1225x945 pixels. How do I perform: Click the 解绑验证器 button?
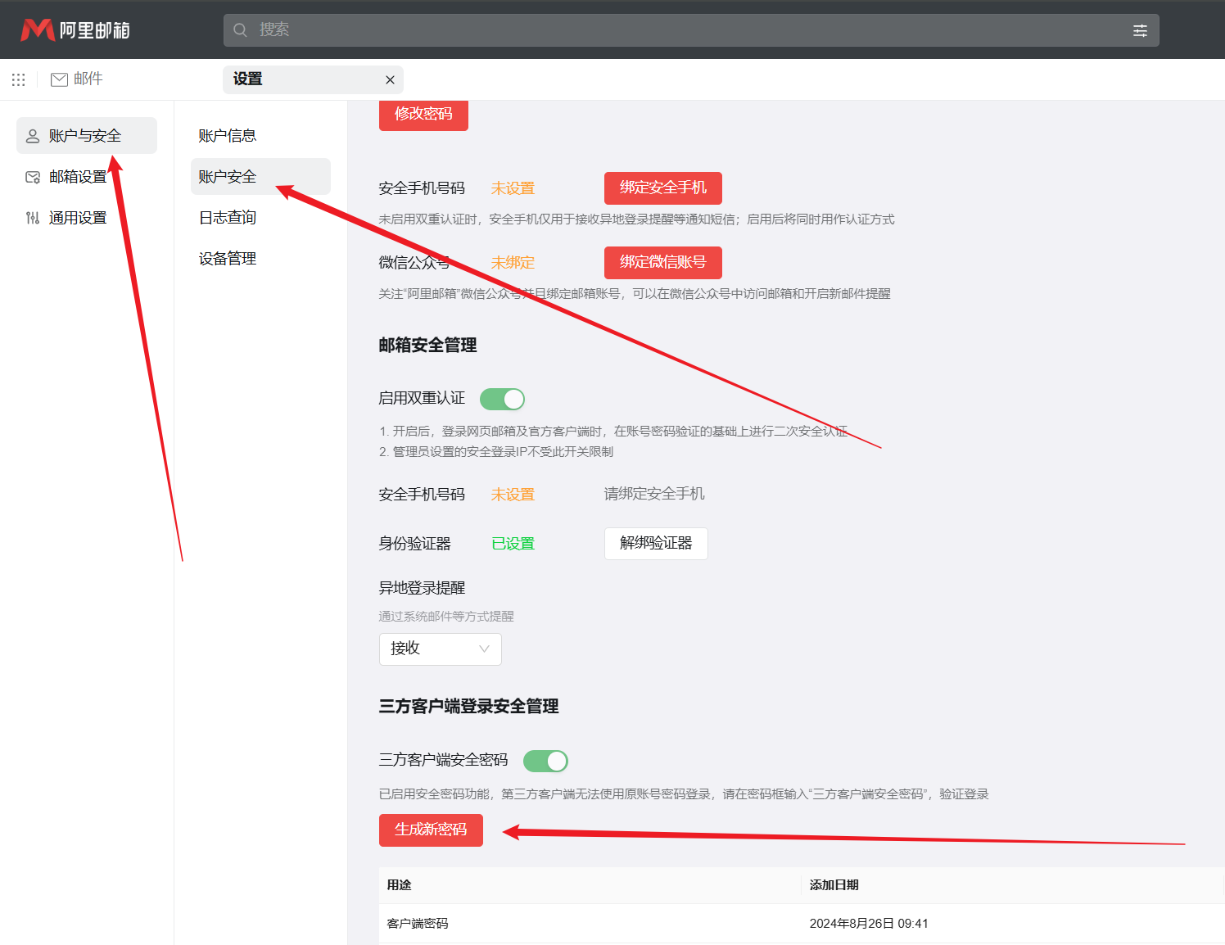pyautogui.click(x=656, y=543)
